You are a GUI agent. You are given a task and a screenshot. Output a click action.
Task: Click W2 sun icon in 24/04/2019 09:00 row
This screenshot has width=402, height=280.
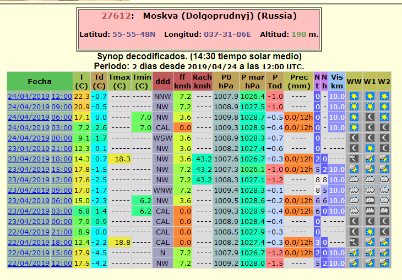click(x=384, y=107)
